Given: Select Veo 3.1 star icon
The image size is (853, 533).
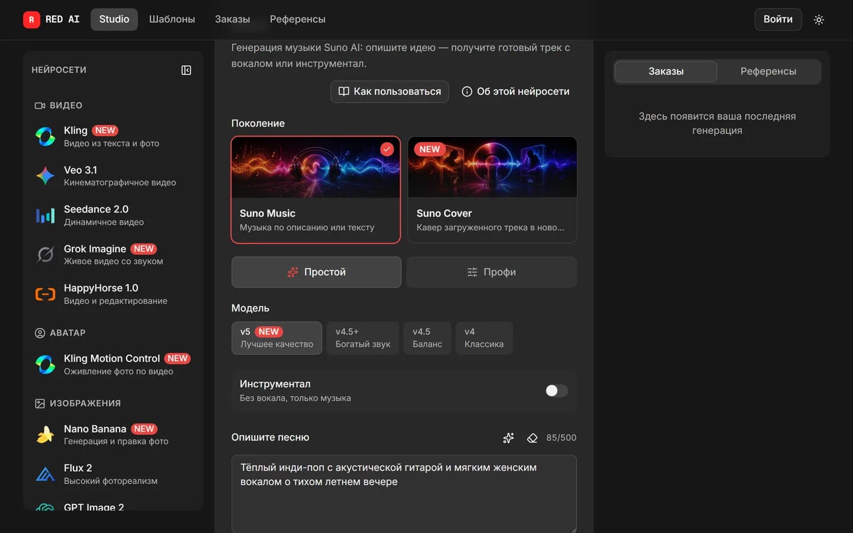Looking at the screenshot, I should [45, 176].
